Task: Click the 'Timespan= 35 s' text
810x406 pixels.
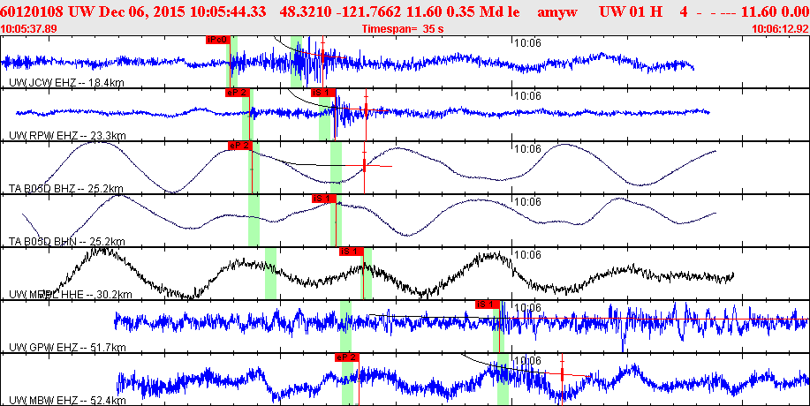Action: click(x=403, y=29)
